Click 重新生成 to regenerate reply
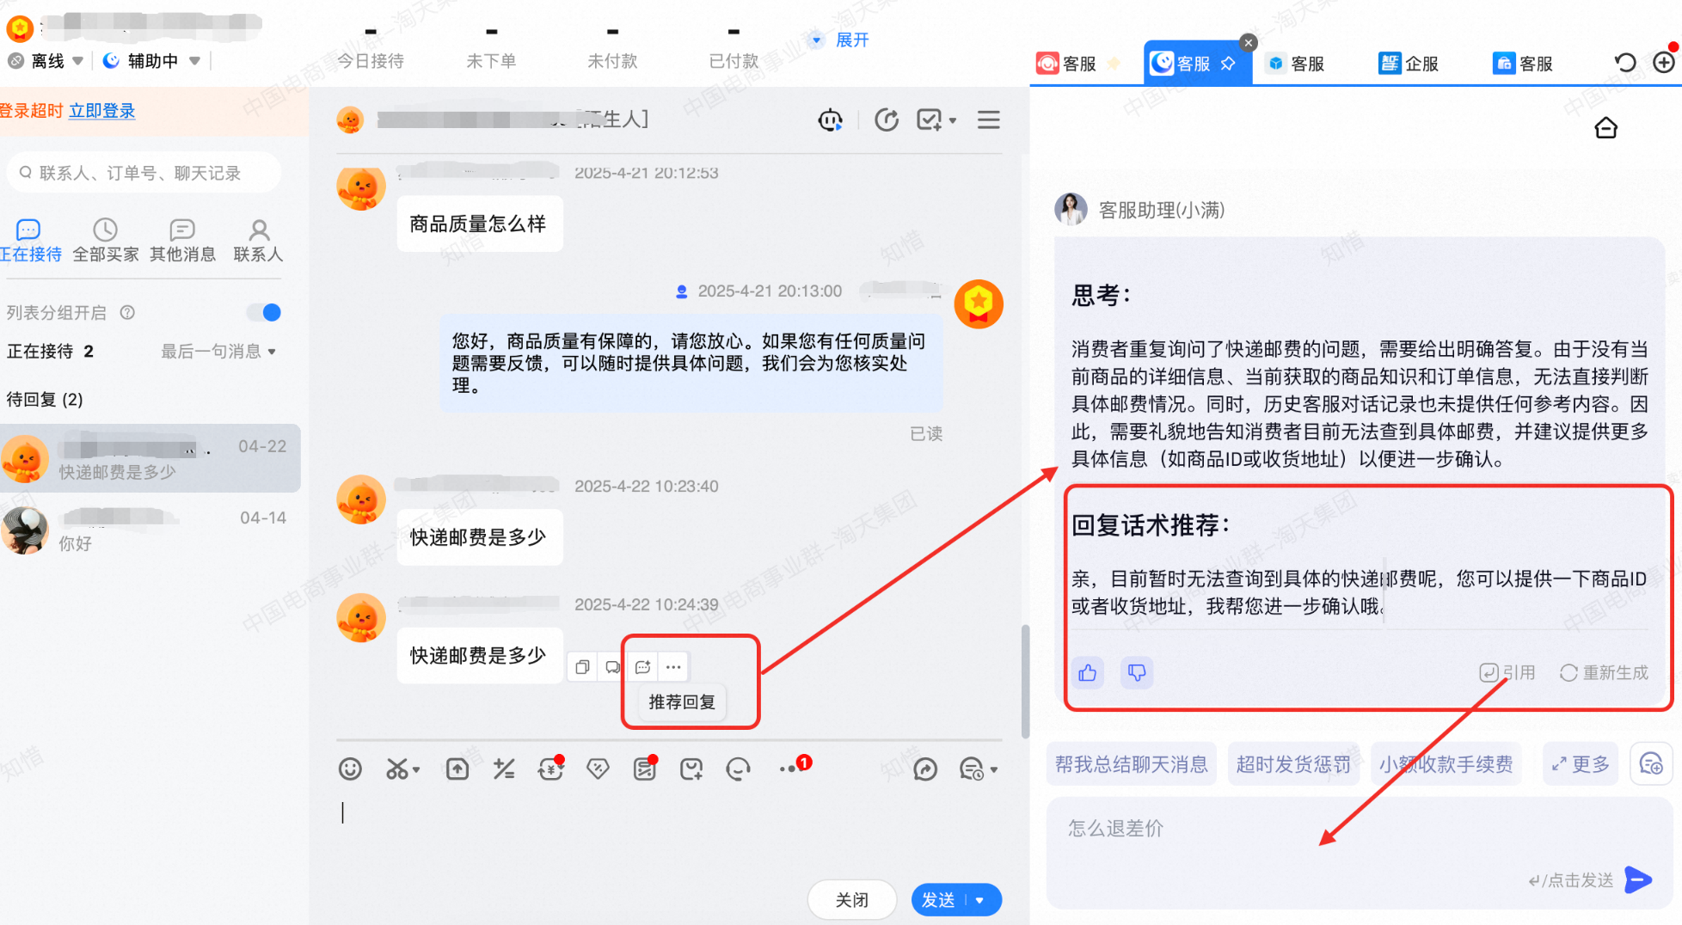Screen dimensions: 1682x925 click(1604, 672)
